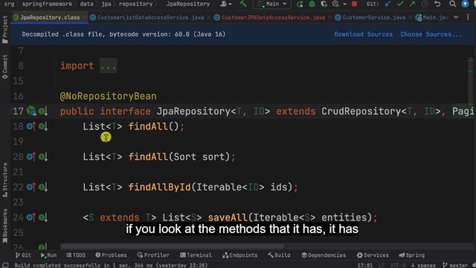Click the repository breadcrumb
Image resolution: width=476 pixels, height=268 pixels.
(135, 4)
